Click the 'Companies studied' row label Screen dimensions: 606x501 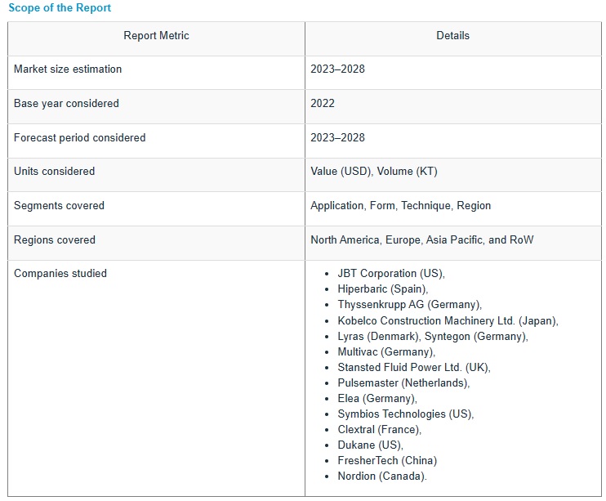click(60, 274)
